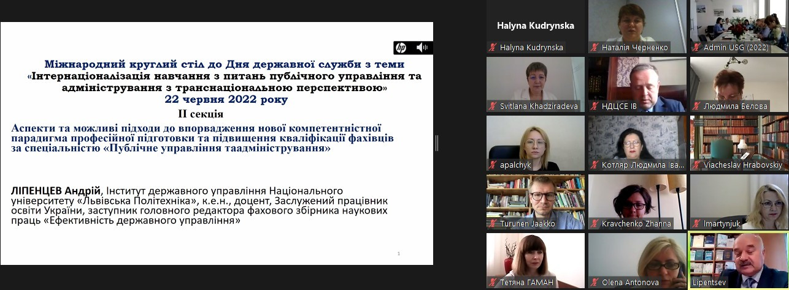Click muted mic icon beside Kravchenko Zhanna
This screenshot has height=290, width=789.
coord(594,223)
